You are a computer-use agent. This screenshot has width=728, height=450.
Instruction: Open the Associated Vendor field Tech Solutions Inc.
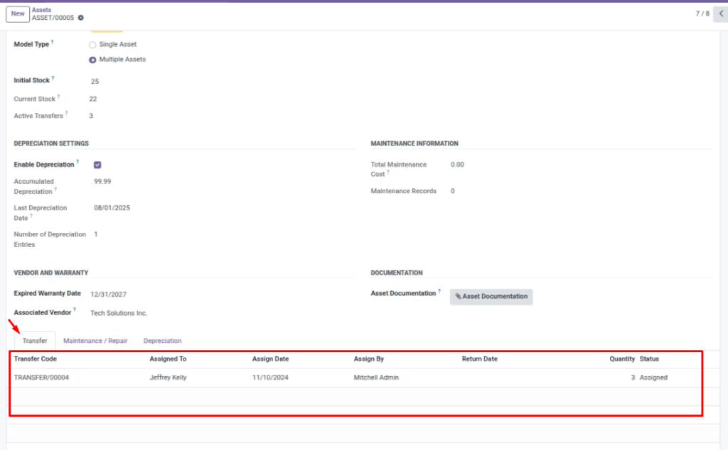(119, 313)
